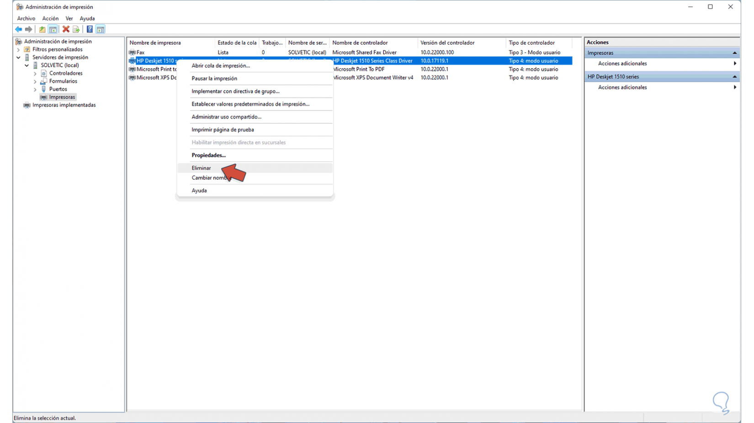Image resolution: width=754 pixels, height=423 pixels.
Task: Select SOLVETIC (local) server in the tree
Action: coord(60,65)
